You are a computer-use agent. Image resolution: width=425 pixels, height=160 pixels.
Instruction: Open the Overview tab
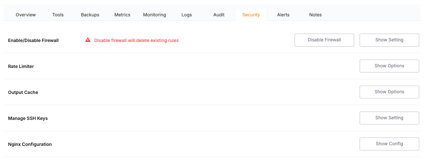click(26, 15)
